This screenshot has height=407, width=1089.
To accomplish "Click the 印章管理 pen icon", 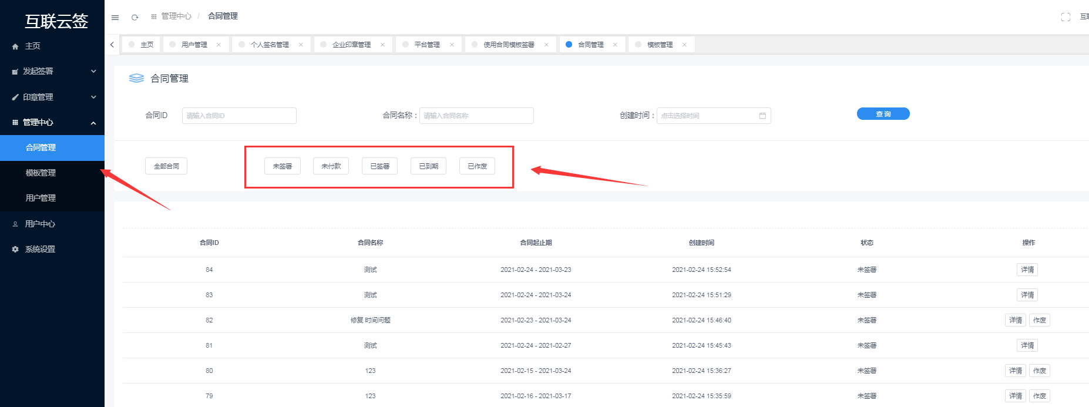I will pyautogui.click(x=15, y=97).
